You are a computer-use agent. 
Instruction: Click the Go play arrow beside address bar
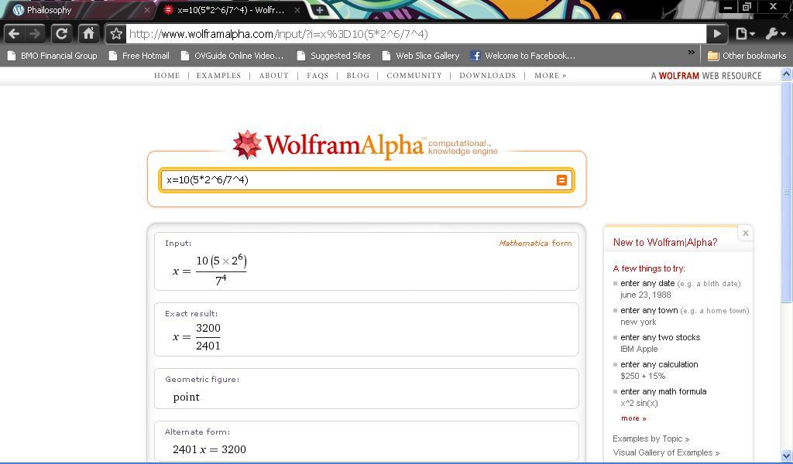pos(717,34)
